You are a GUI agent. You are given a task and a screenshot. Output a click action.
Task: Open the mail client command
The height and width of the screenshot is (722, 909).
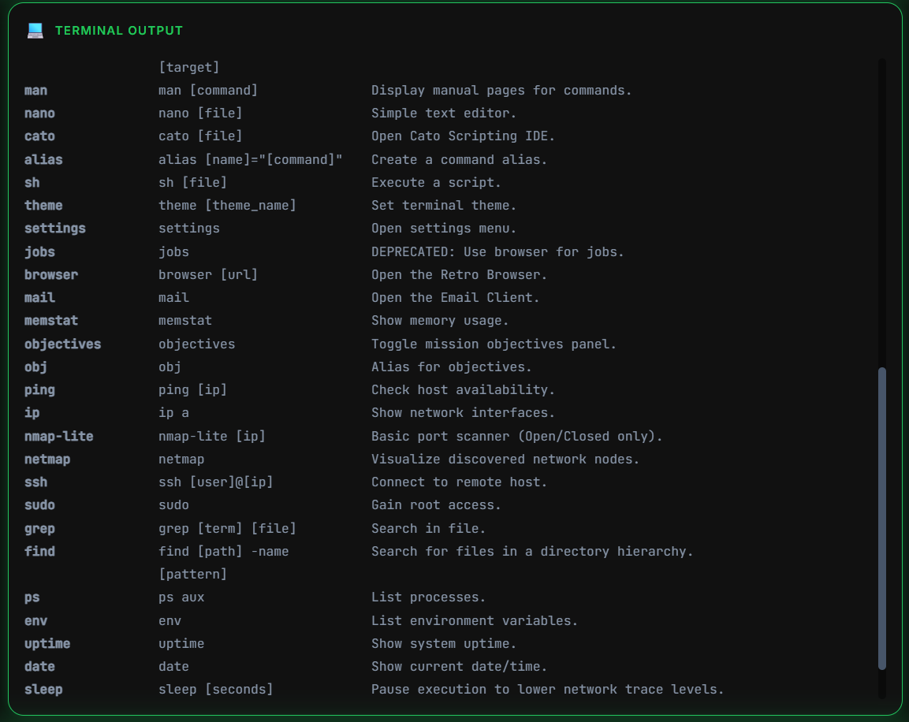point(39,297)
